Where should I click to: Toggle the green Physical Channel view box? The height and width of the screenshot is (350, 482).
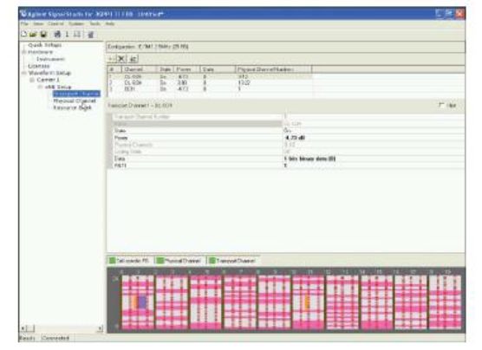point(160,261)
